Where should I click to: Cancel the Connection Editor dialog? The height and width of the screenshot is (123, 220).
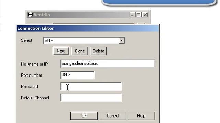[113, 116]
